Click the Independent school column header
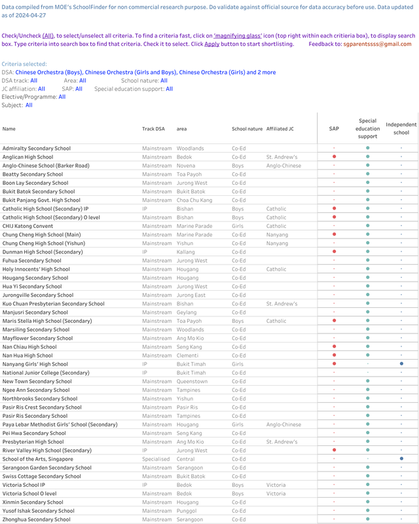 [401, 128]
